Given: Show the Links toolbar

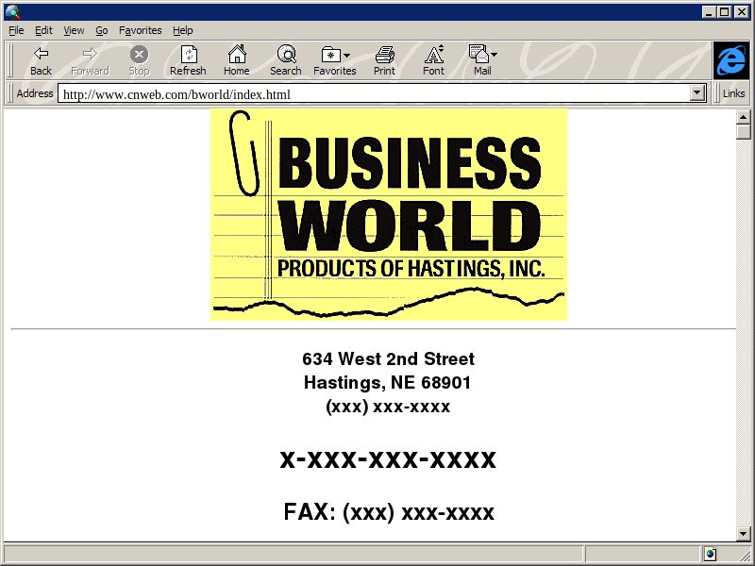Looking at the screenshot, I should pos(733,93).
